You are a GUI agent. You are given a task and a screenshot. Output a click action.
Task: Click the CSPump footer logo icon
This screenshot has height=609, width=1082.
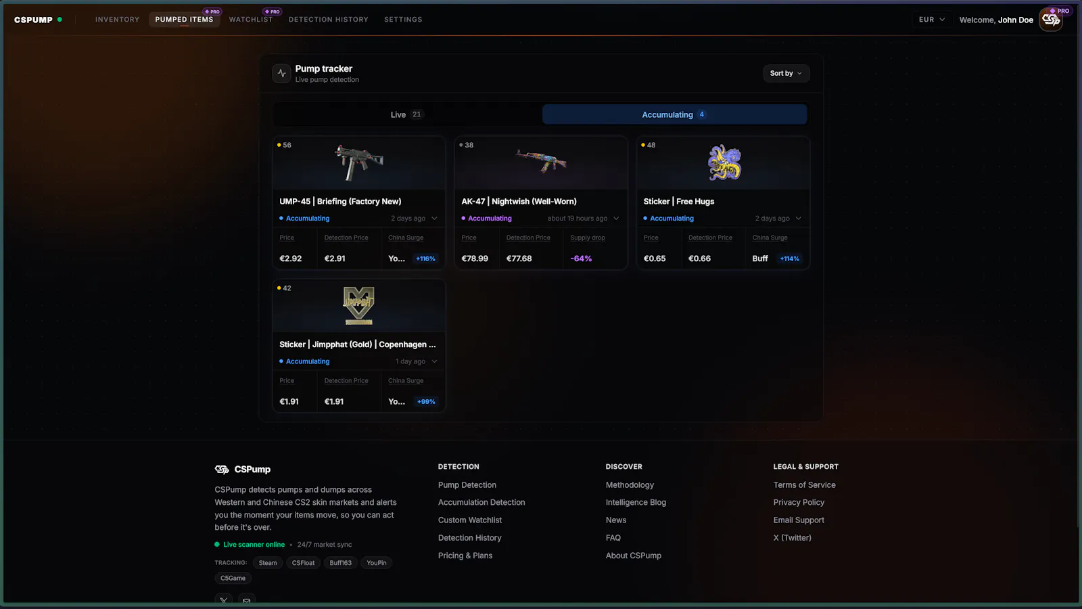tap(222, 469)
